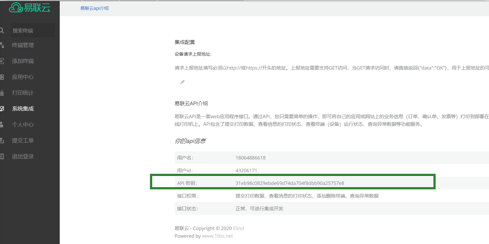The width and height of the screenshot is (489, 244).
Task: Click the 集成配置 heading
Action: coord(185,42)
